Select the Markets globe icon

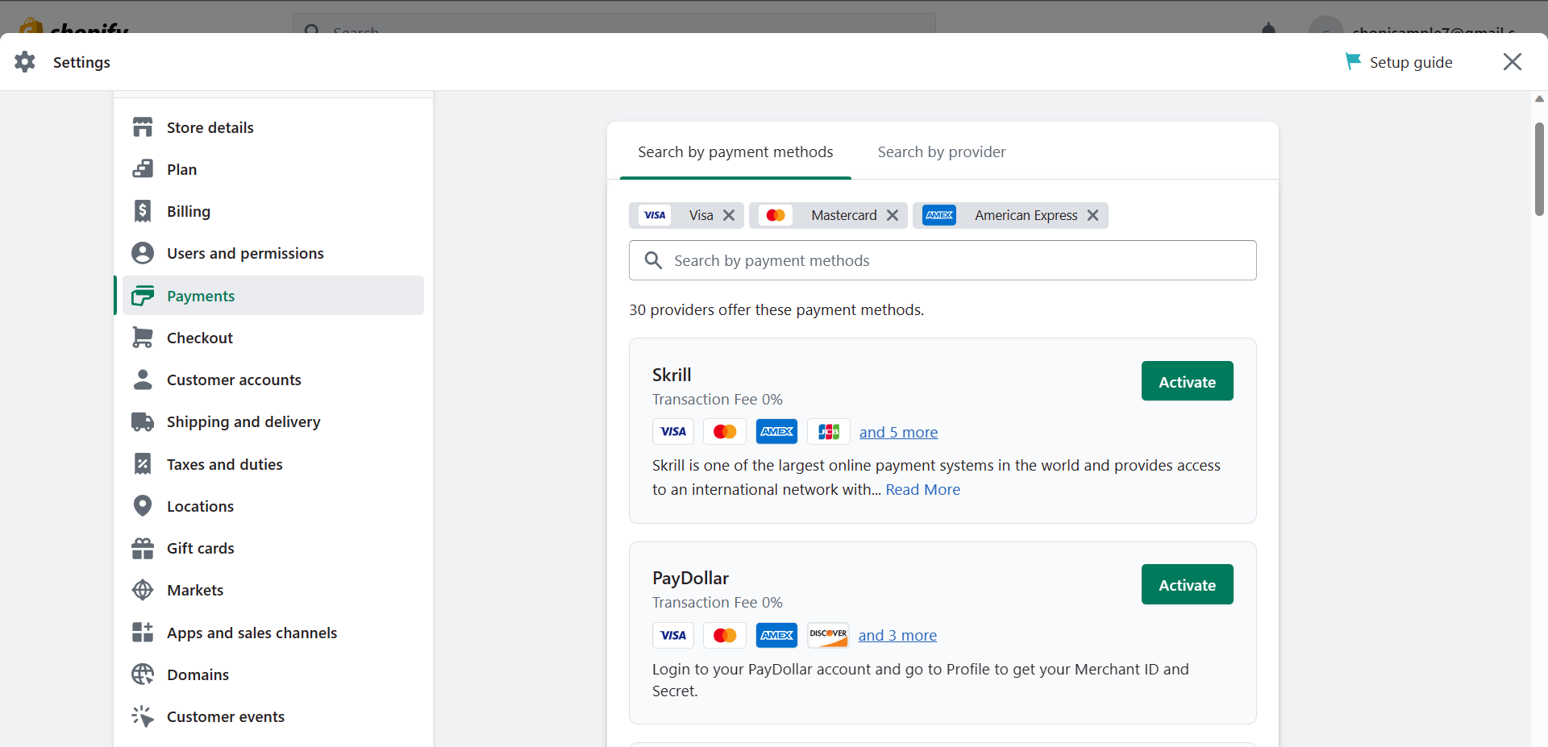143,590
